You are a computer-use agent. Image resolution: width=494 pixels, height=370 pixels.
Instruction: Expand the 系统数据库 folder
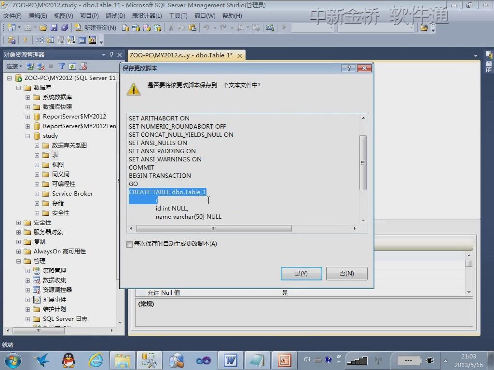tap(27, 97)
